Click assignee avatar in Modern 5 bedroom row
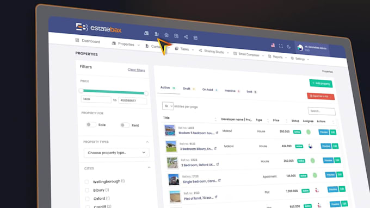 point(308,132)
